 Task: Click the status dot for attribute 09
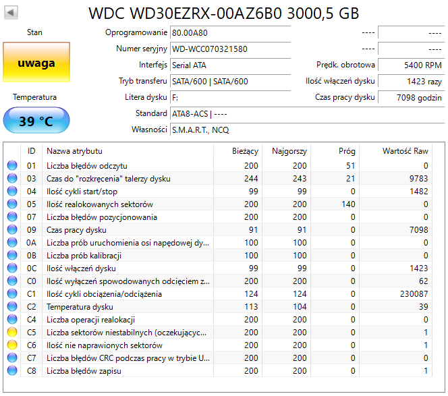12,230
